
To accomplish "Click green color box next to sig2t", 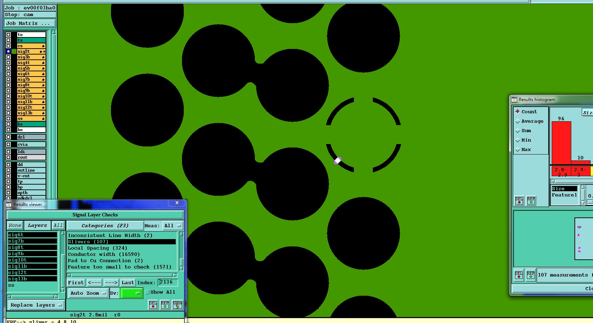I will point(14,51).
